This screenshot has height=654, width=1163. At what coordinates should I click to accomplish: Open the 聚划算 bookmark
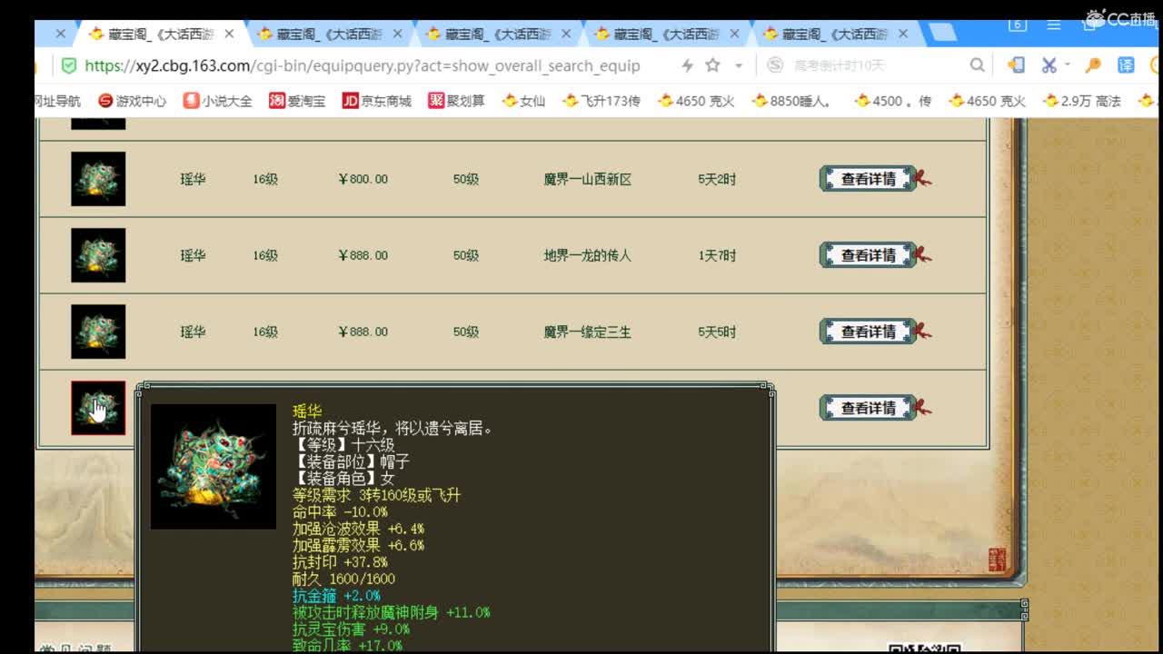click(457, 101)
